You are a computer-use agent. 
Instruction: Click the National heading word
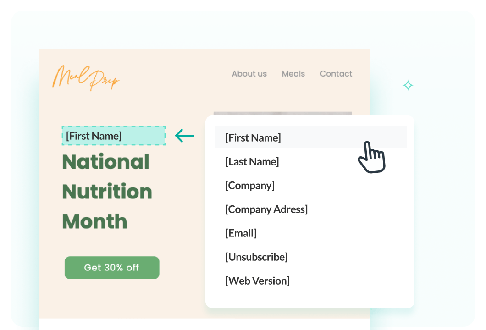[x=106, y=162]
